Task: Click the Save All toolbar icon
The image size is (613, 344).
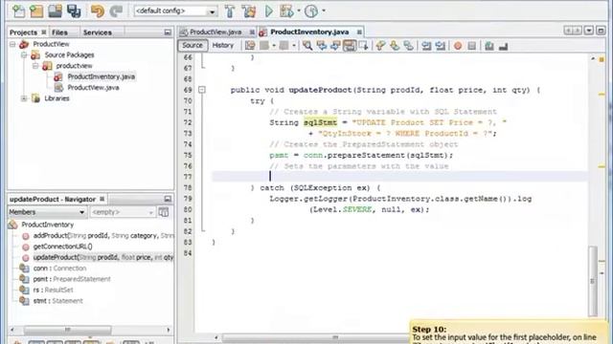Action: tap(74, 11)
